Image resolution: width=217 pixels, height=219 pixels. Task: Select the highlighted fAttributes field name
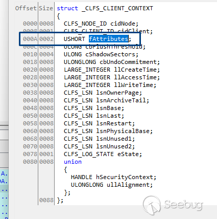108,39
